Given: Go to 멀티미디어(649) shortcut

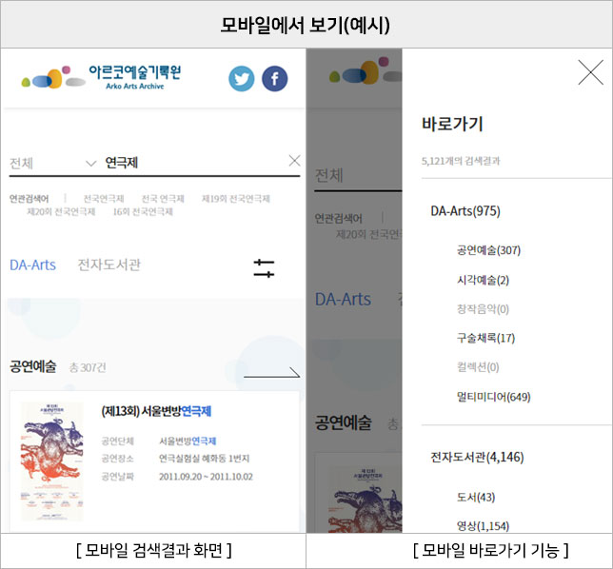Looking at the screenshot, I should 493,397.
